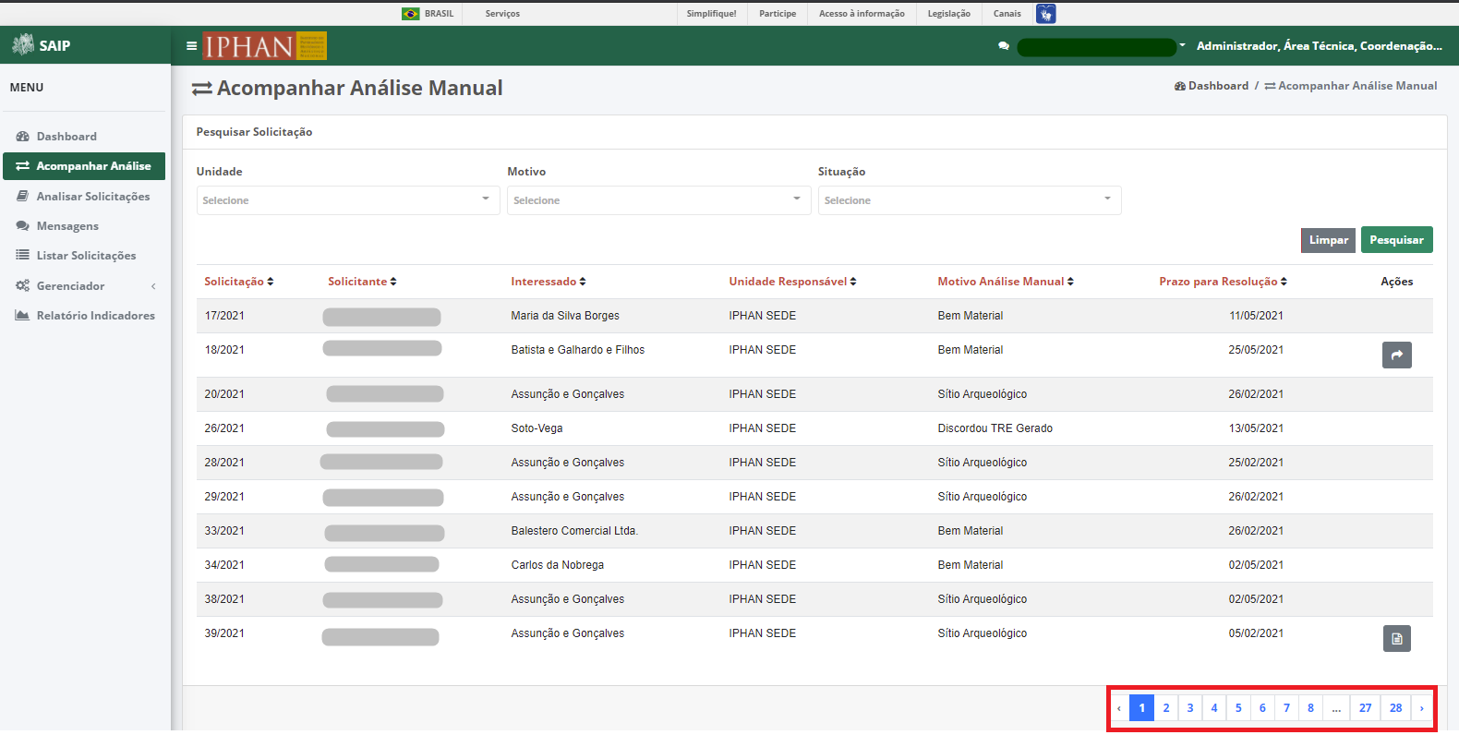1459x735 pixels.
Task: Click the Relatório Indicadores chart icon
Action: 23,315
